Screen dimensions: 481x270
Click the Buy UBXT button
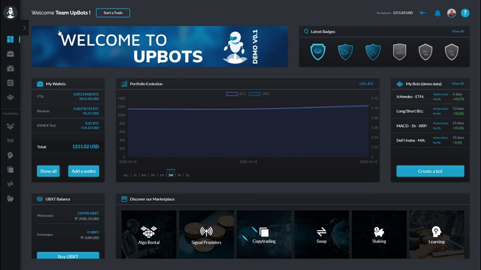coord(68,256)
